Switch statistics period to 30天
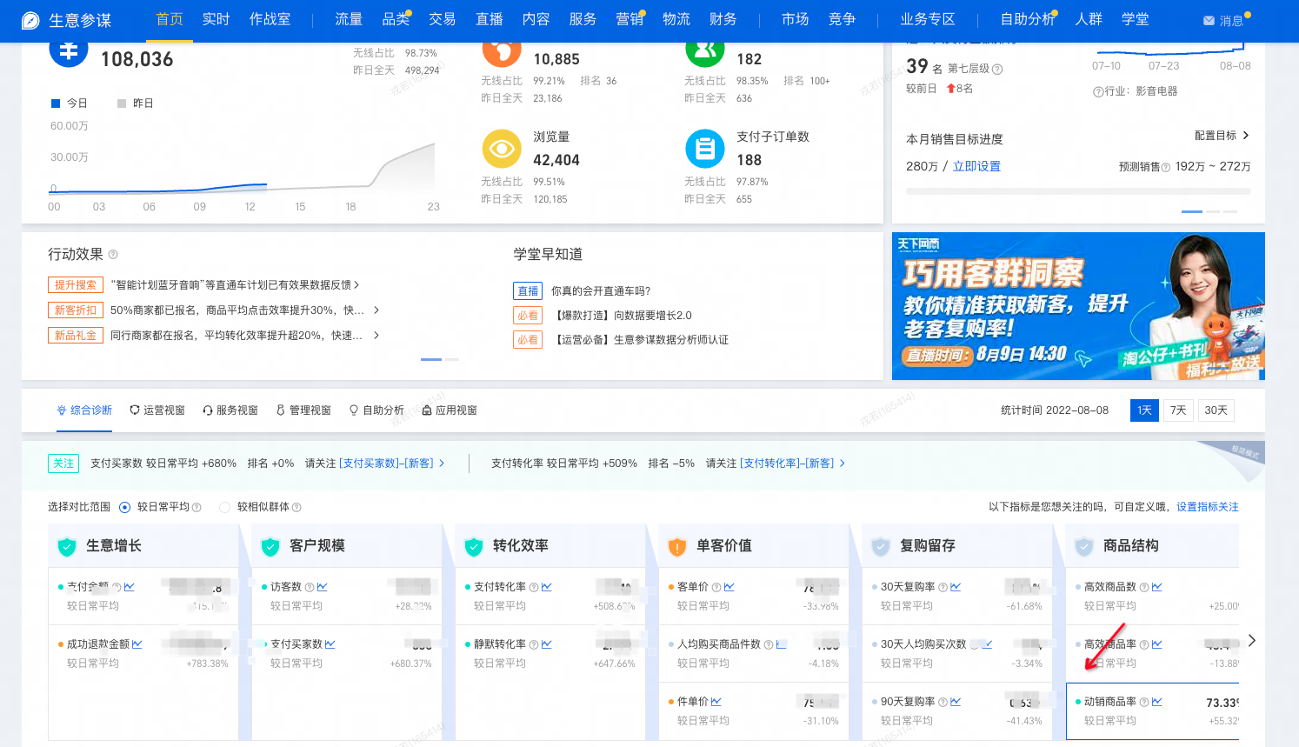This screenshot has width=1299, height=747. click(x=1216, y=410)
